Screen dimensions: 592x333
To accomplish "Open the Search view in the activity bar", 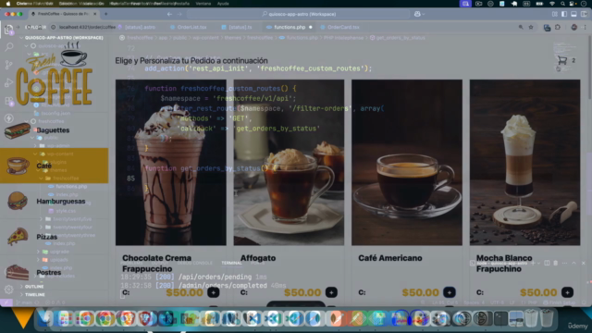I will 8,47.
